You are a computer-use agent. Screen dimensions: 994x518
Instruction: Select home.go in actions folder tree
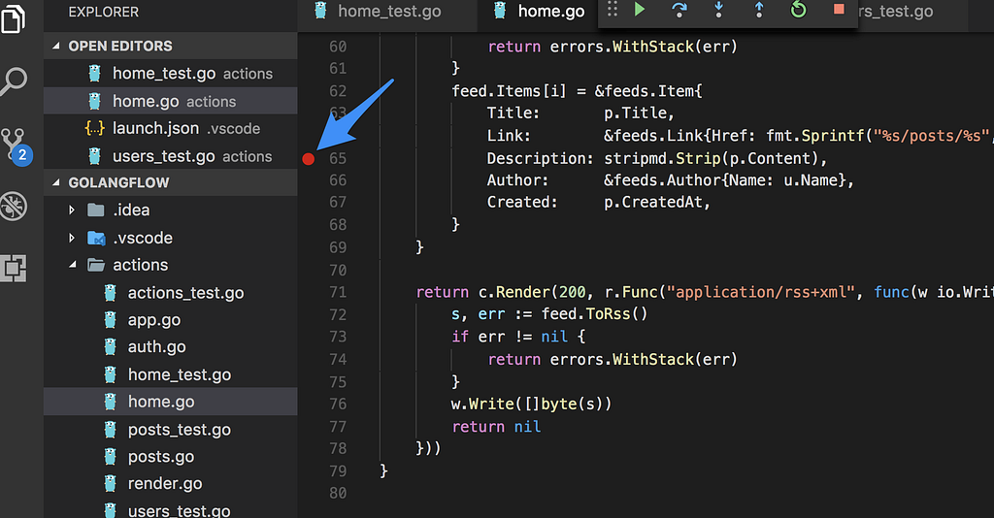[171, 402]
